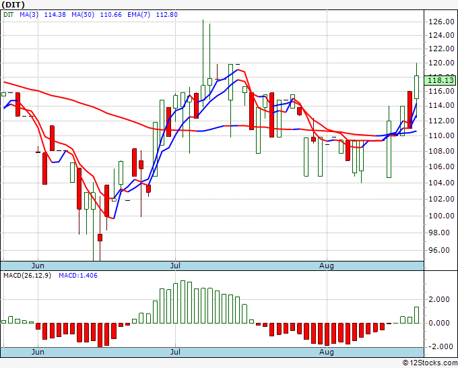Select the 104.00 price axis label
This screenshot has width=458, height=368.
point(441,183)
